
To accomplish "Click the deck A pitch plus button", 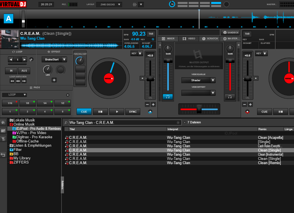I will [x=153, y=105].
